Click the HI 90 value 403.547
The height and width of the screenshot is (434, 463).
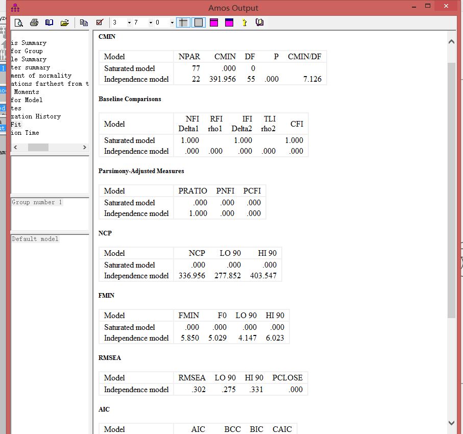pyautogui.click(x=263, y=276)
